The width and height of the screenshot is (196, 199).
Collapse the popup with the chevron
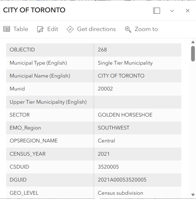[x=172, y=11]
